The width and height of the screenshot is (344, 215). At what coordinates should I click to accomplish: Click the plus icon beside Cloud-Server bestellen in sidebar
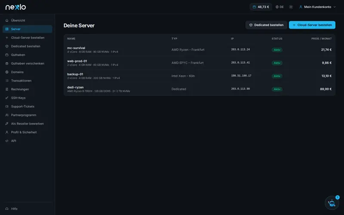(7, 37)
